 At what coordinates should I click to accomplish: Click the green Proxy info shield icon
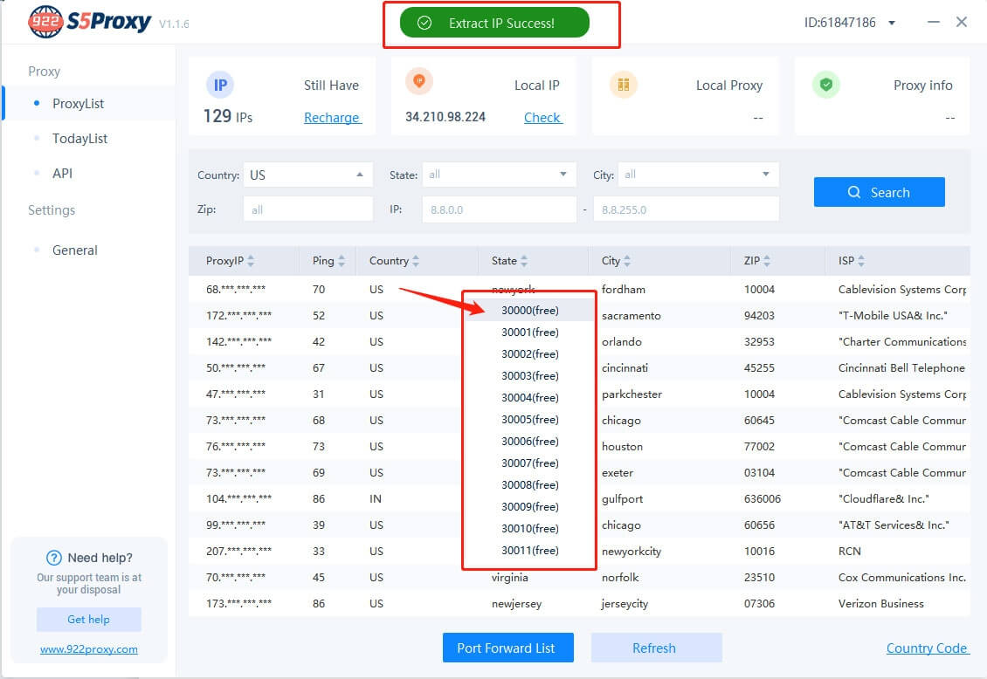coord(825,85)
